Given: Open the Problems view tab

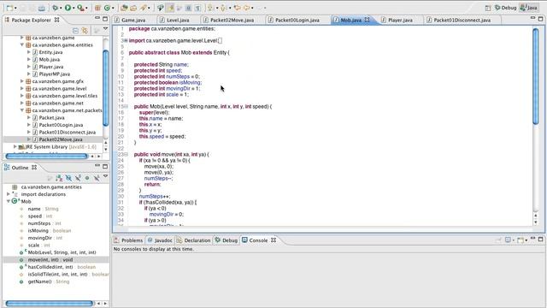Looking at the screenshot, I should point(128,240).
